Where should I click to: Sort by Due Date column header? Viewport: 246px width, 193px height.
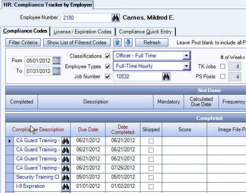tap(88, 130)
